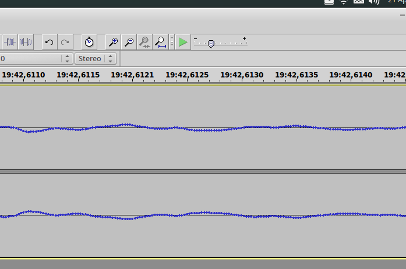Click timeline ruler at 19:42,6135
This screenshot has height=269, width=406.
pyautogui.click(x=296, y=75)
